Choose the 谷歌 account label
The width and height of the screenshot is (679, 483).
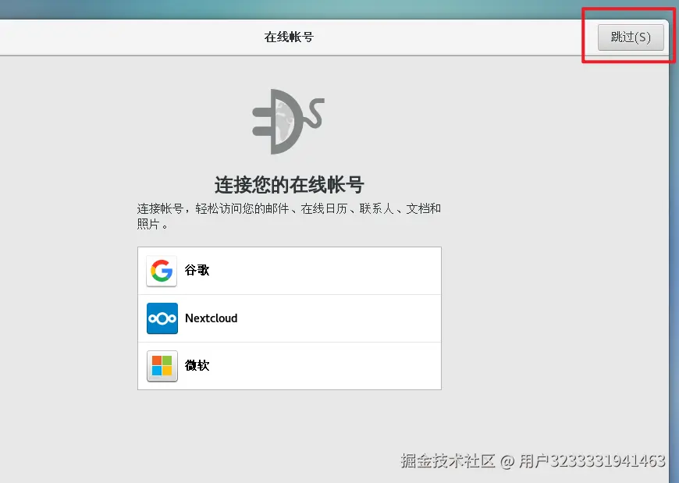coord(197,270)
